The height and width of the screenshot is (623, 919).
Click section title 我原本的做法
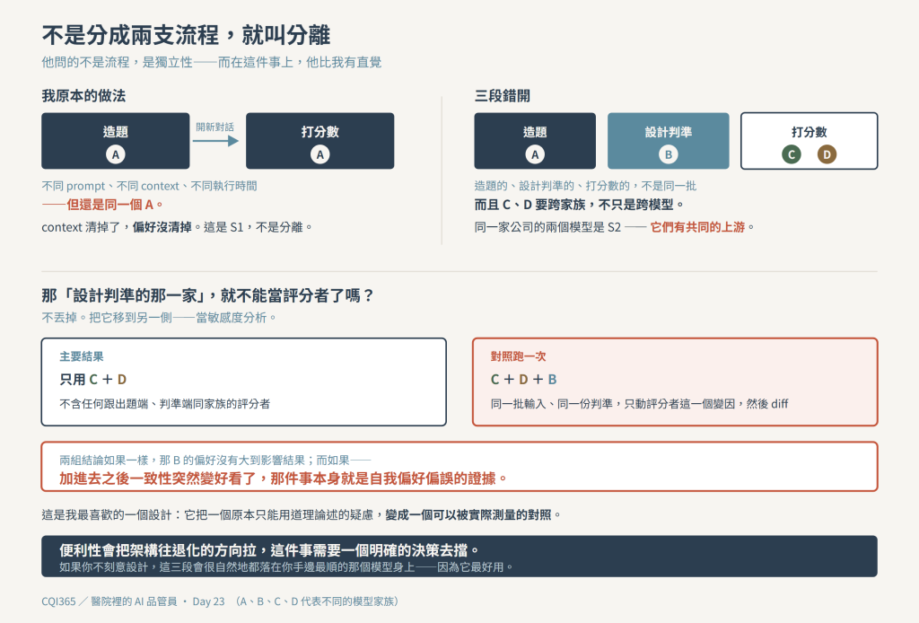83,95
